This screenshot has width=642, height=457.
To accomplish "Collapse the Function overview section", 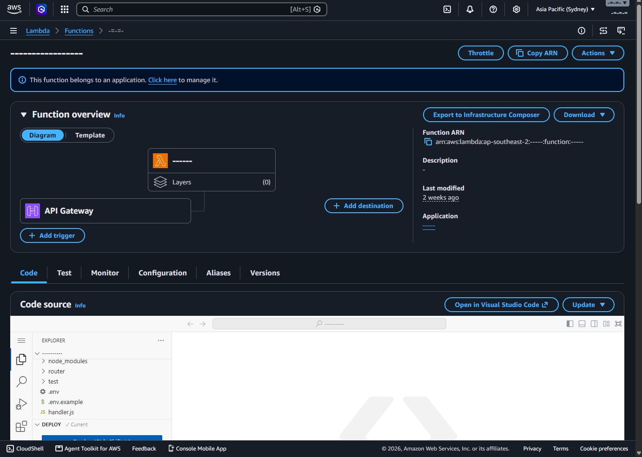I will 24,115.
